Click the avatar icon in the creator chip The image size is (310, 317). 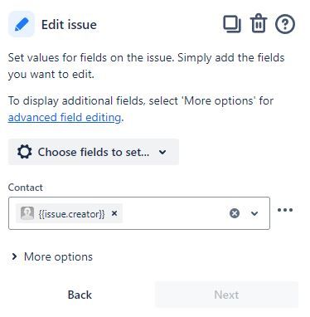[x=27, y=213]
